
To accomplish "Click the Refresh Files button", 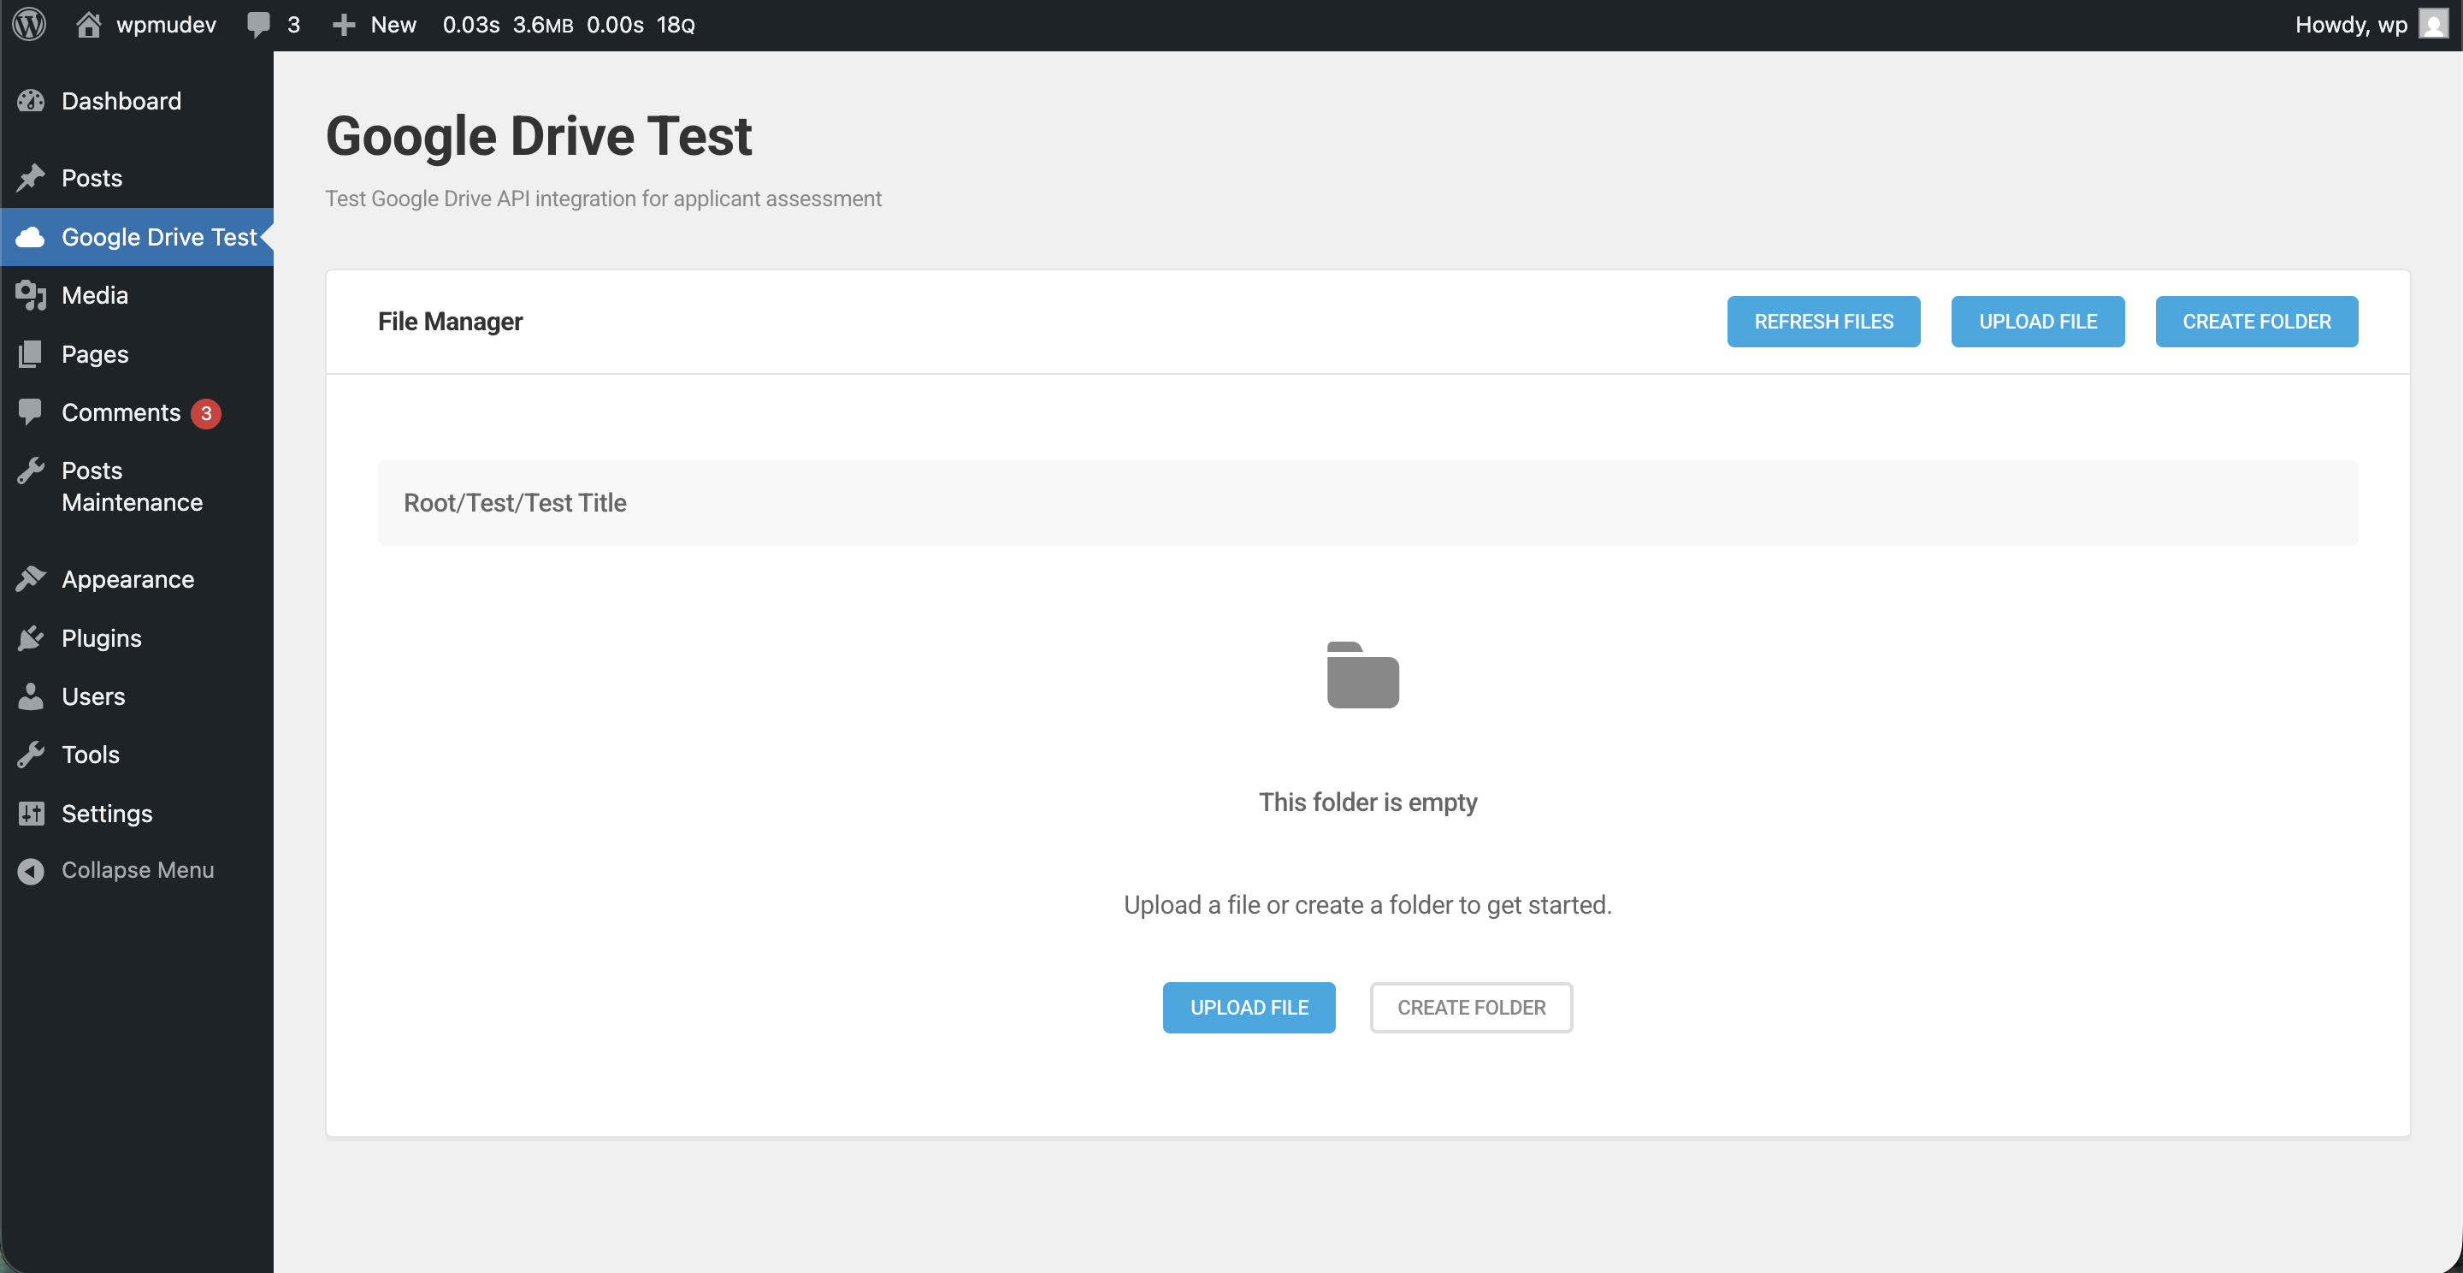I will pos(1822,322).
